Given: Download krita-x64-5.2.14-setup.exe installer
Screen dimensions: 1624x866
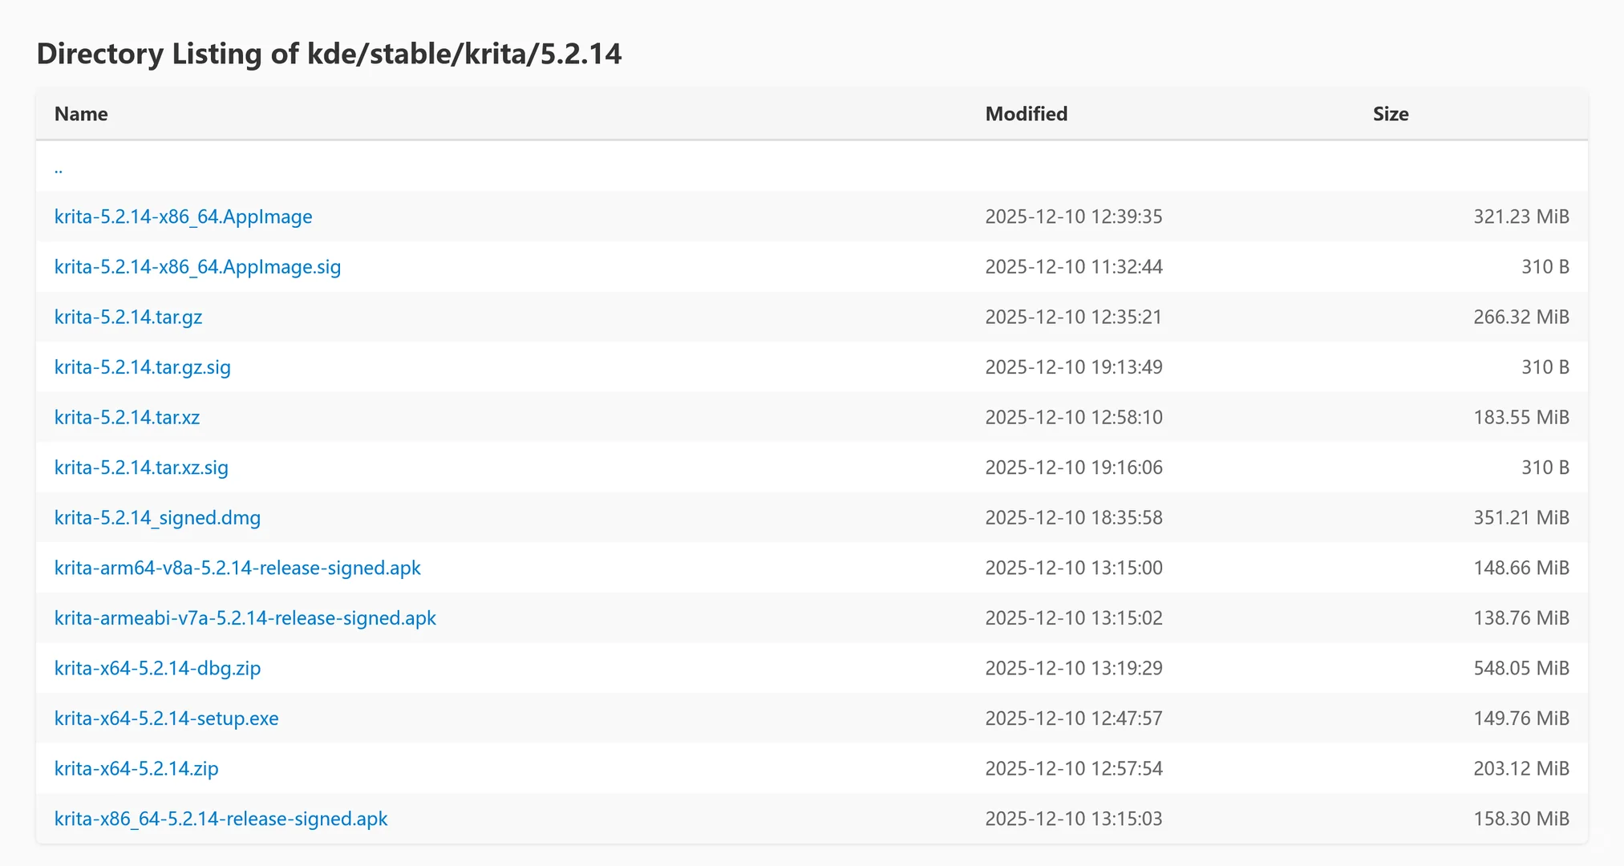Looking at the screenshot, I should pyautogui.click(x=166, y=718).
